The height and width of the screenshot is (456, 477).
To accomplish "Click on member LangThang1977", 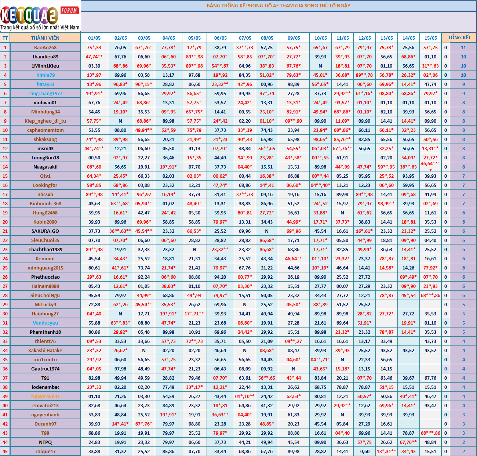I will pos(45,93).
